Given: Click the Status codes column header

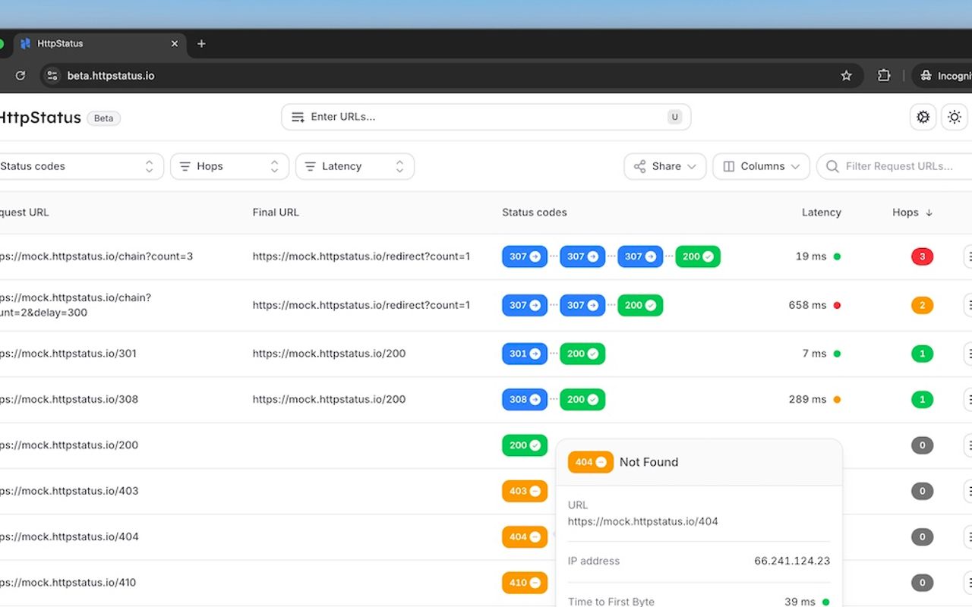Looking at the screenshot, I should click(x=535, y=212).
